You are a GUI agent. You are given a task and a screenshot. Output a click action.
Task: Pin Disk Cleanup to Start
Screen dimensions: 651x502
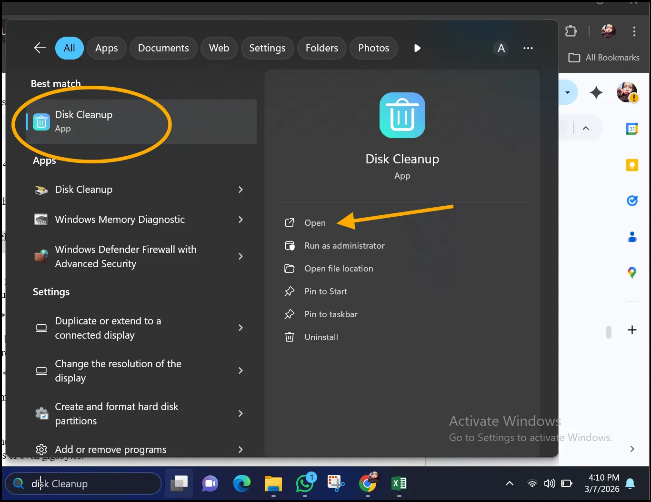coord(325,291)
